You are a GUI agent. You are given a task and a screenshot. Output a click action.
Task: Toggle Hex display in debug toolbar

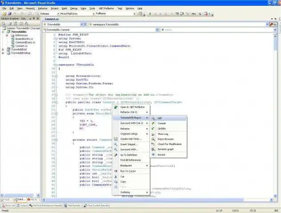tap(194, 14)
